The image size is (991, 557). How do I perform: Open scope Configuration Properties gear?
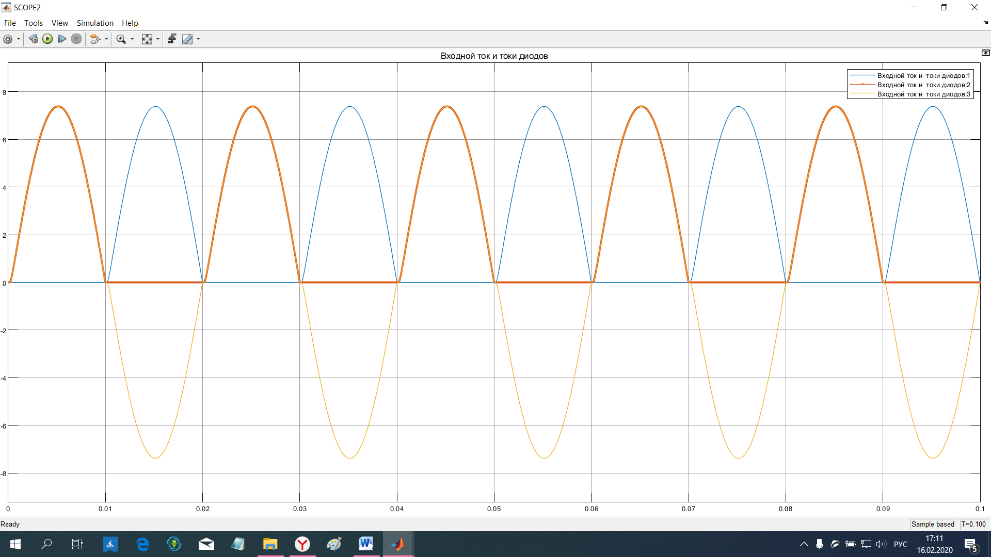click(x=8, y=39)
